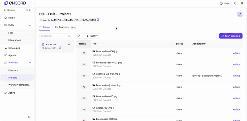Copy the Project ID
The height and width of the screenshot is (121, 247).
click(x=98, y=20)
